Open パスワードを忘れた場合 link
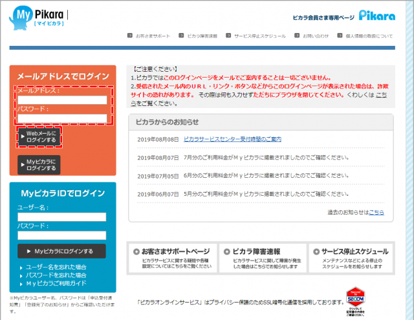This screenshot has height=320, width=414. click(56, 275)
